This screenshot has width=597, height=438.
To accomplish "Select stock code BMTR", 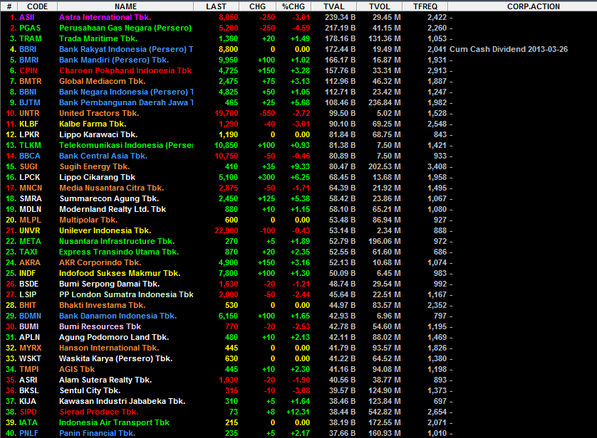I will (30, 81).
